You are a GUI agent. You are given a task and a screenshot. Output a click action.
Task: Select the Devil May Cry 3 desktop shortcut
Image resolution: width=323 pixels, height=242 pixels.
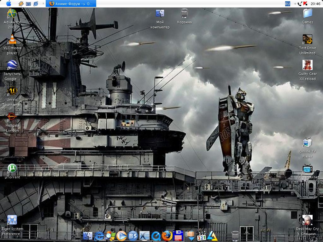point(307,226)
